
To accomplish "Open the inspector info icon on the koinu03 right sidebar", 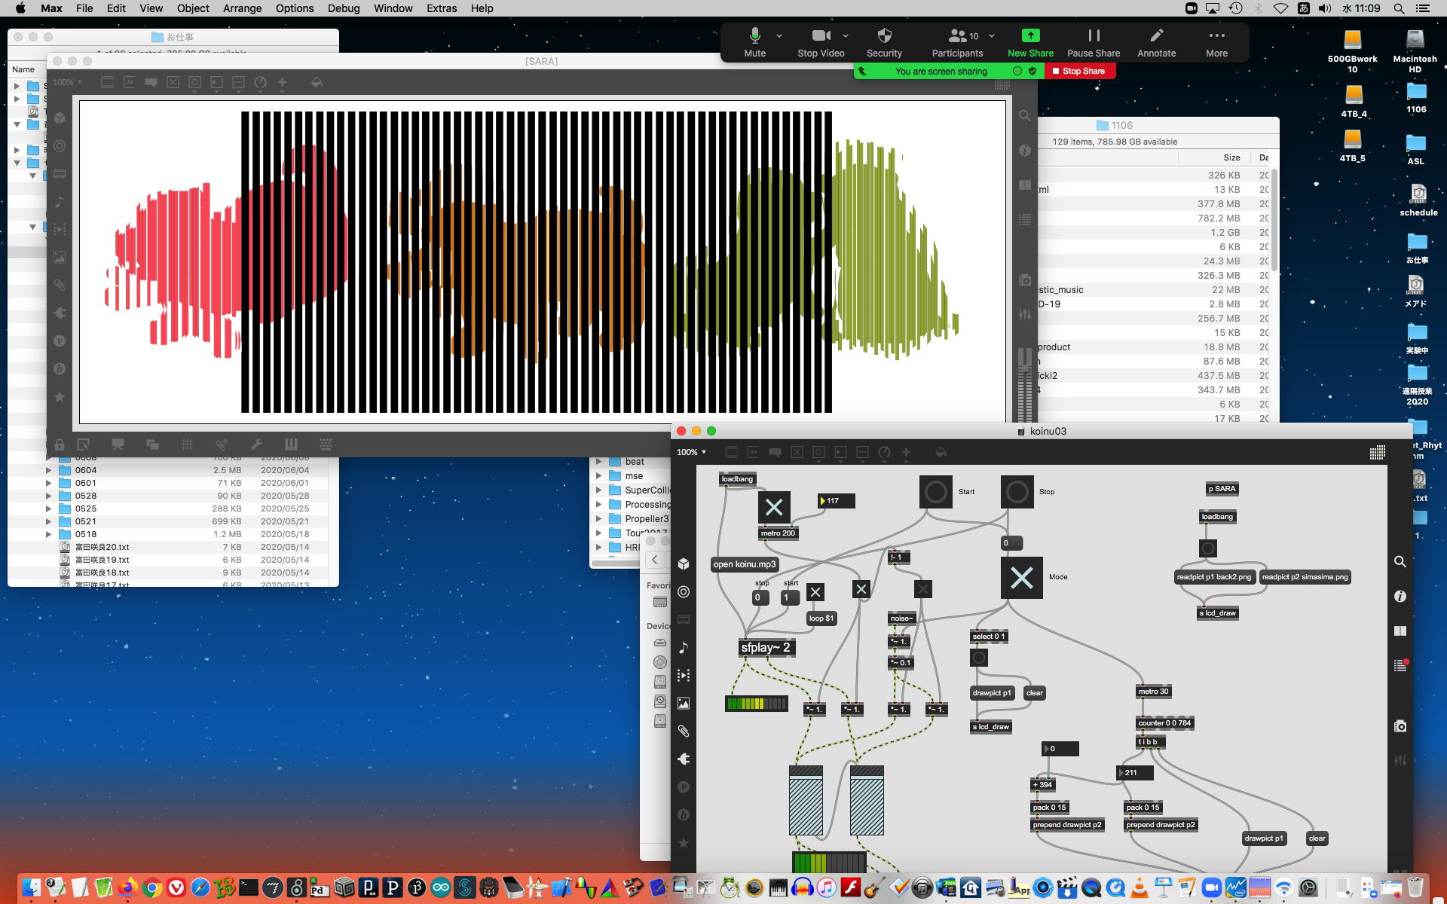I will pyautogui.click(x=1400, y=597).
